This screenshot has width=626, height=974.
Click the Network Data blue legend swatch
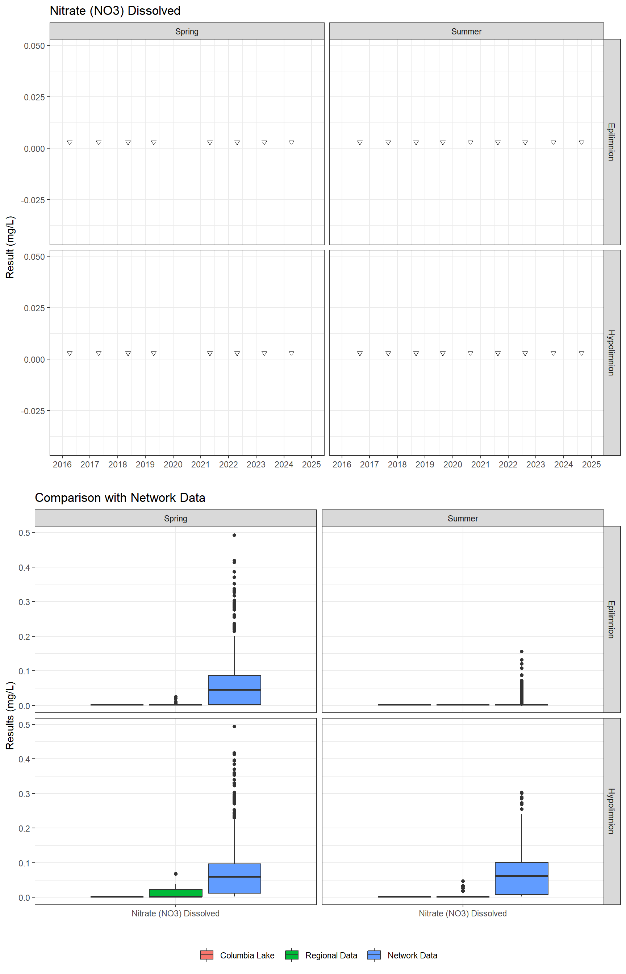(x=373, y=955)
